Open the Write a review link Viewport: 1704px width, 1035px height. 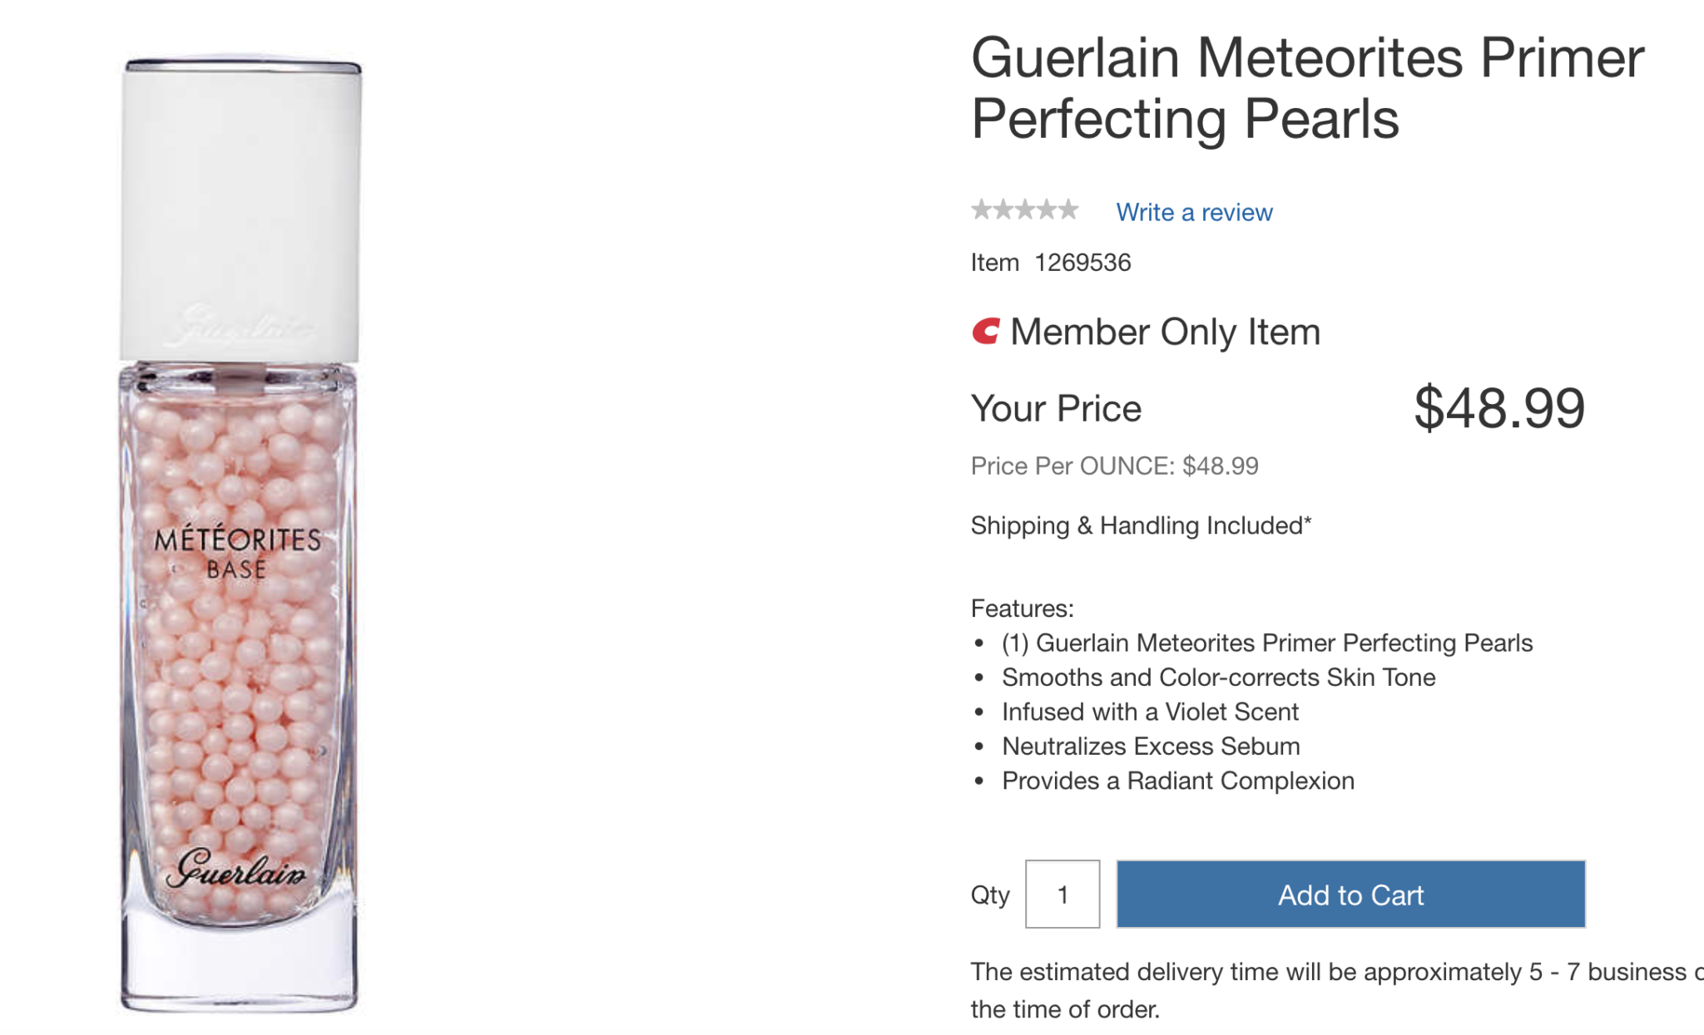point(1194,212)
